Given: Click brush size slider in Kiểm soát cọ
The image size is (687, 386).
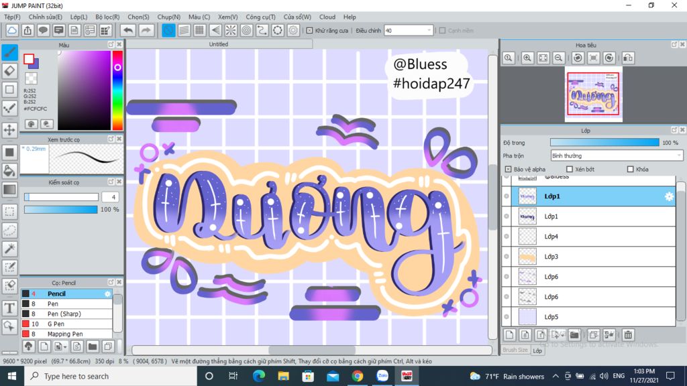Looking at the screenshot, I should click(x=61, y=197).
